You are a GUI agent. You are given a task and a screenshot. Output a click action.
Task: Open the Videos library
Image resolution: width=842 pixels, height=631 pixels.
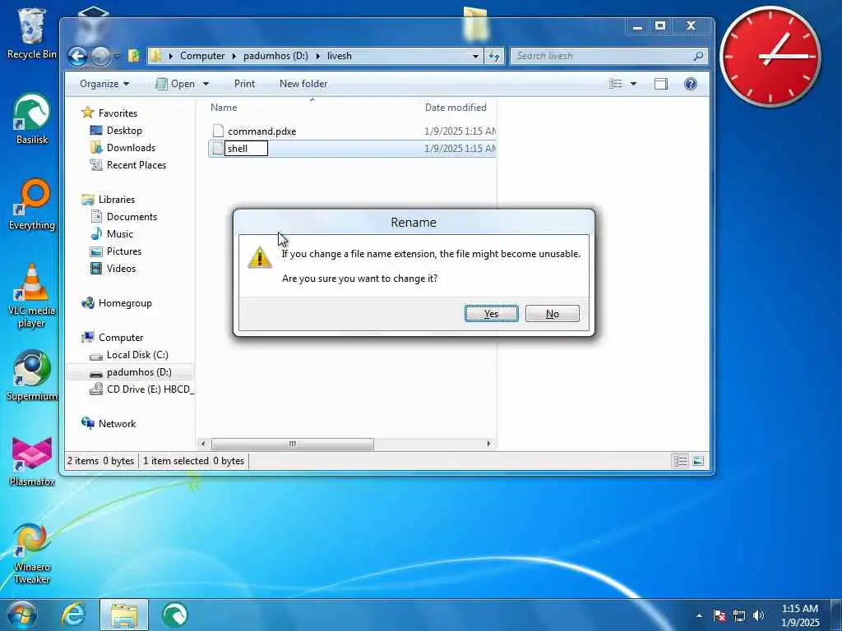pos(121,269)
